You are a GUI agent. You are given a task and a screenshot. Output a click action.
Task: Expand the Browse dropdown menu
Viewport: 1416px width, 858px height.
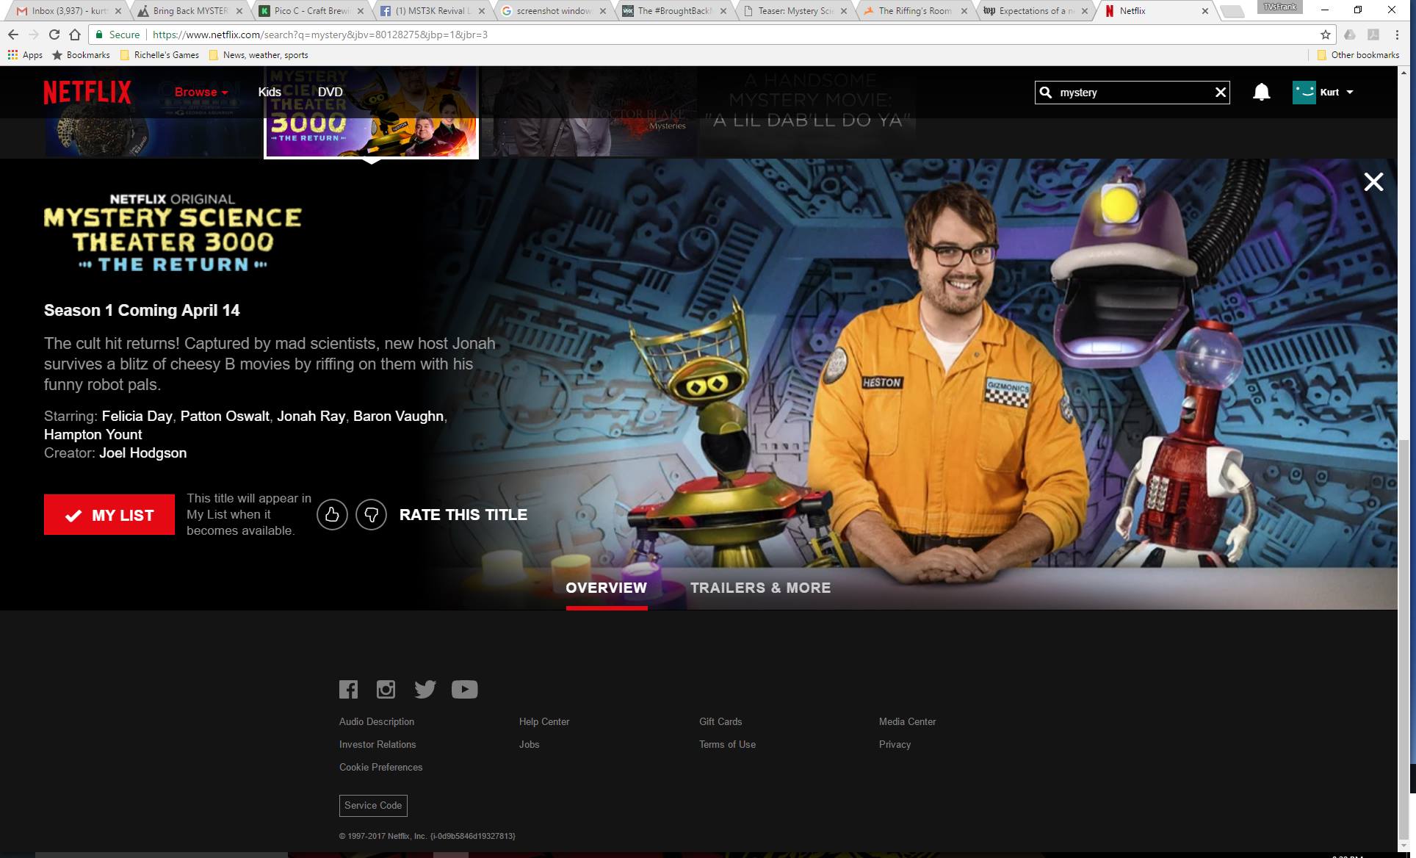point(201,92)
